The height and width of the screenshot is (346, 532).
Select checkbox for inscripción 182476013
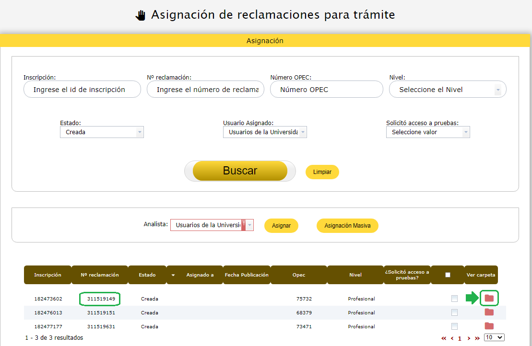(454, 312)
